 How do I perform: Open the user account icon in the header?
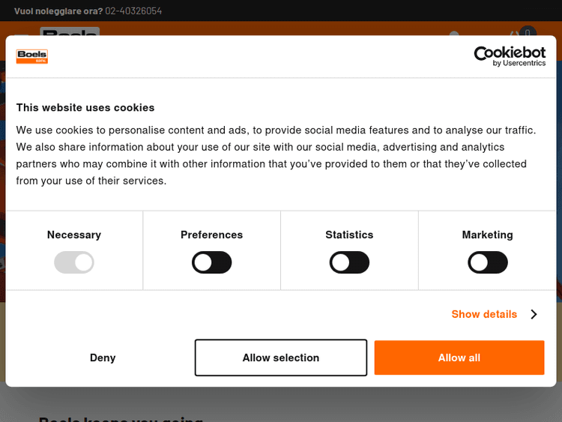(x=453, y=32)
